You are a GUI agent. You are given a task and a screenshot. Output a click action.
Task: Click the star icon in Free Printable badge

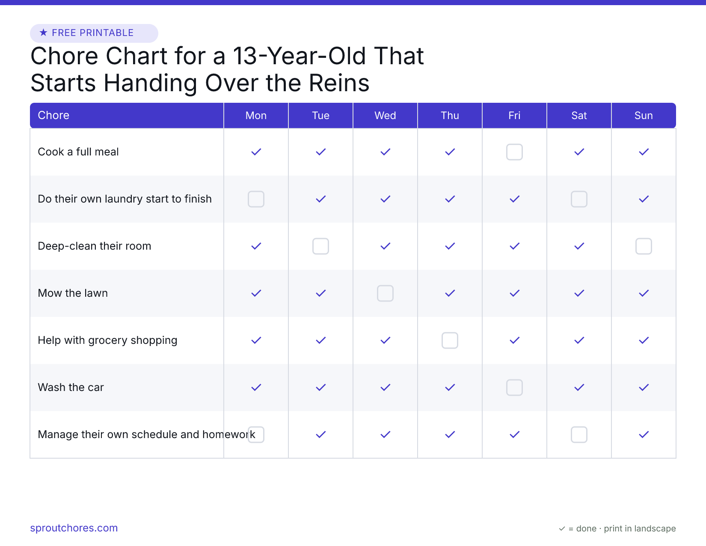(x=43, y=33)
